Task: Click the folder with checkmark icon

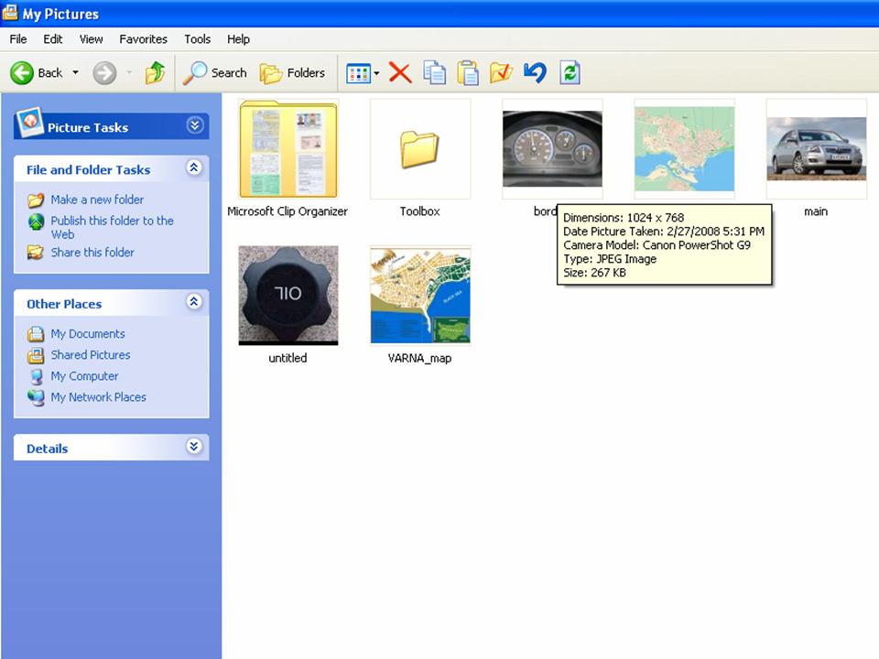Action: point(501,73)
